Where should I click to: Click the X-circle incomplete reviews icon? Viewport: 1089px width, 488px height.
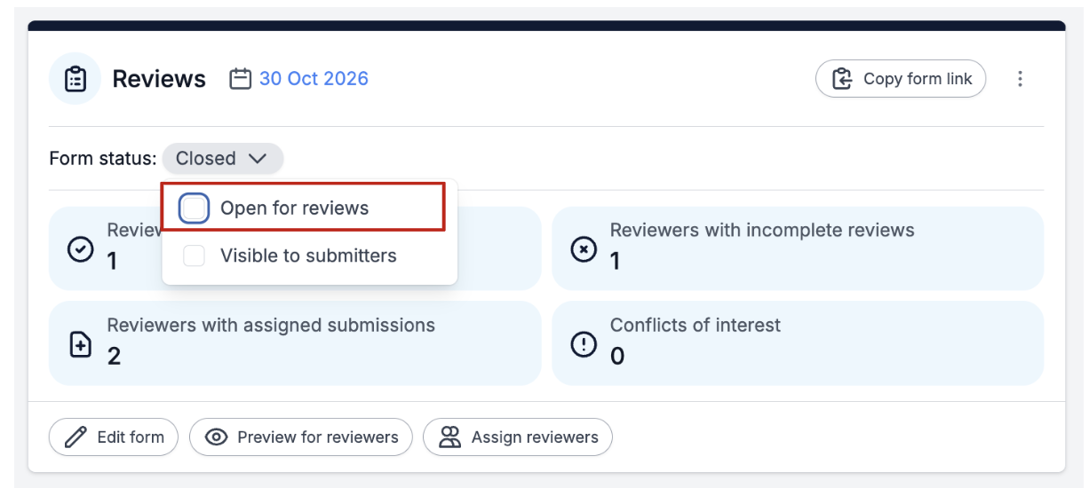pos(583,249)
